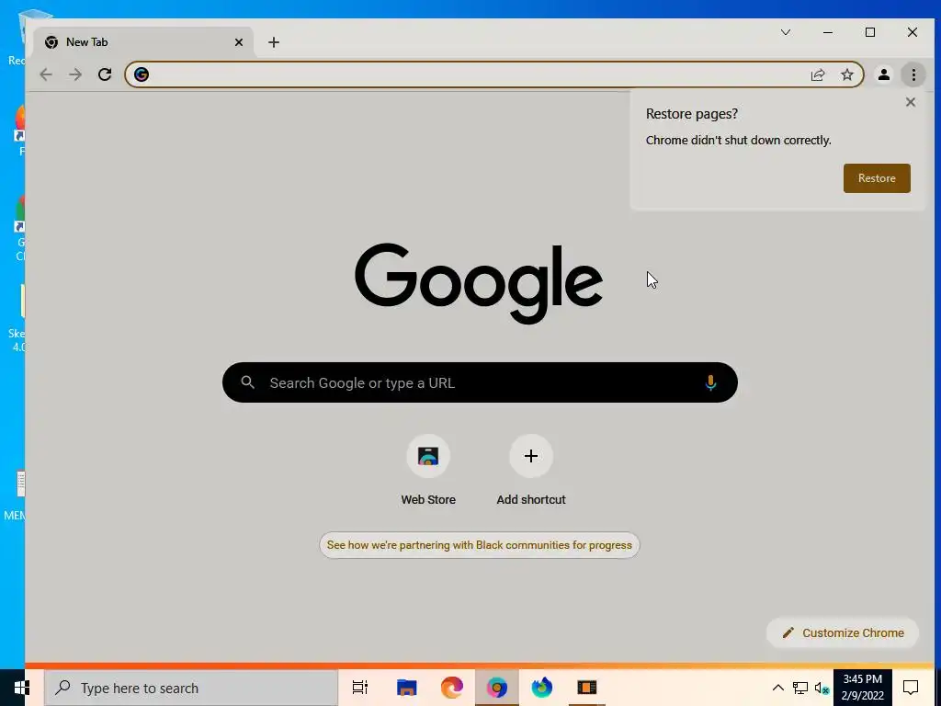Viewport: 941px width, 706px height.
Task: Open Chrome's three-dot menu
Action: coord(913,74)
